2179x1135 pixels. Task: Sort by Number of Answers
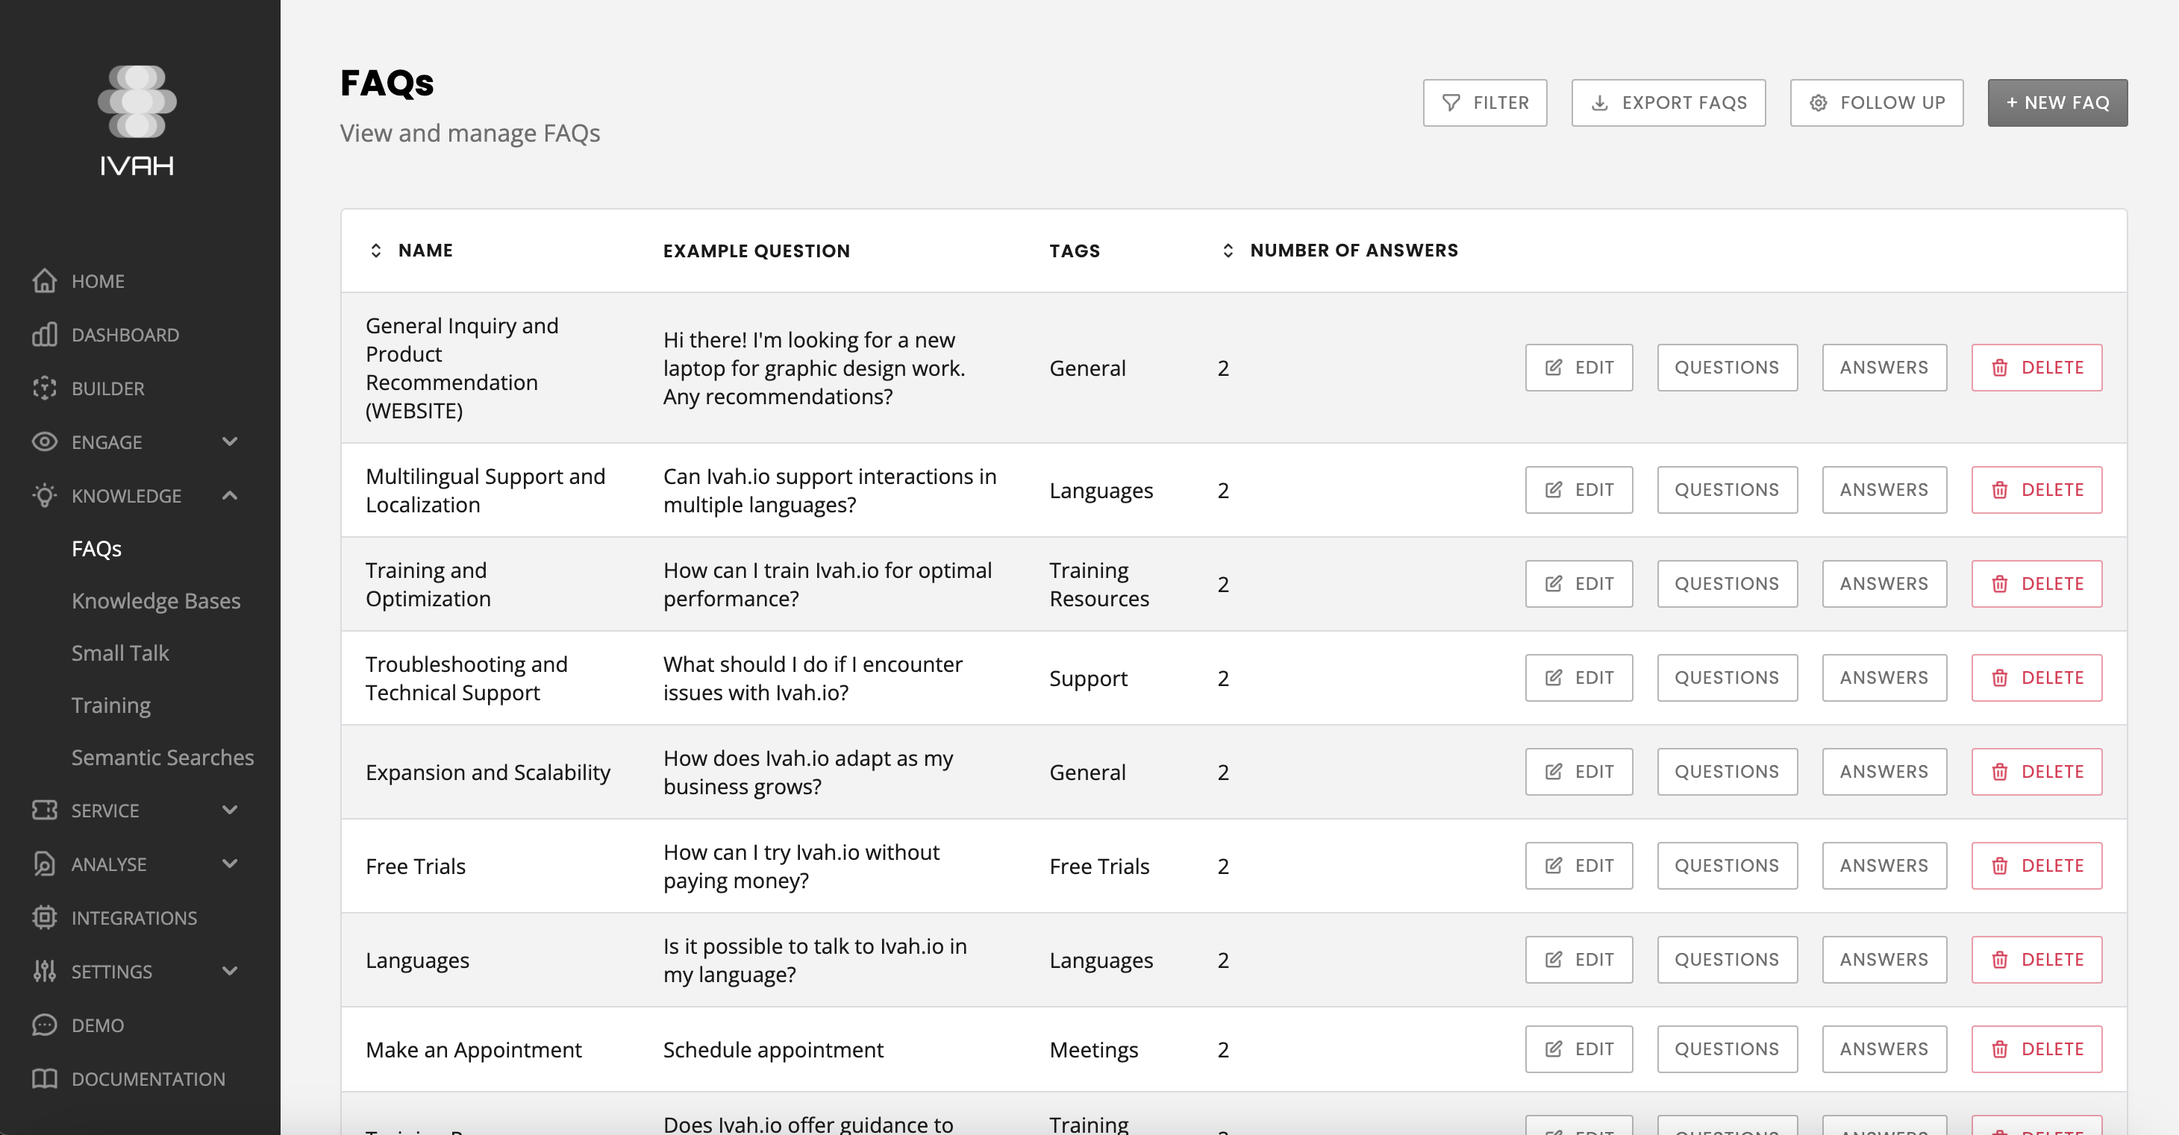coord(1228,251)
